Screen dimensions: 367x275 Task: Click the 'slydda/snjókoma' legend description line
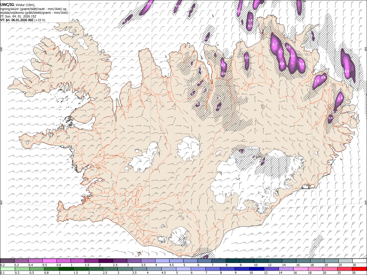coord(34,13)
